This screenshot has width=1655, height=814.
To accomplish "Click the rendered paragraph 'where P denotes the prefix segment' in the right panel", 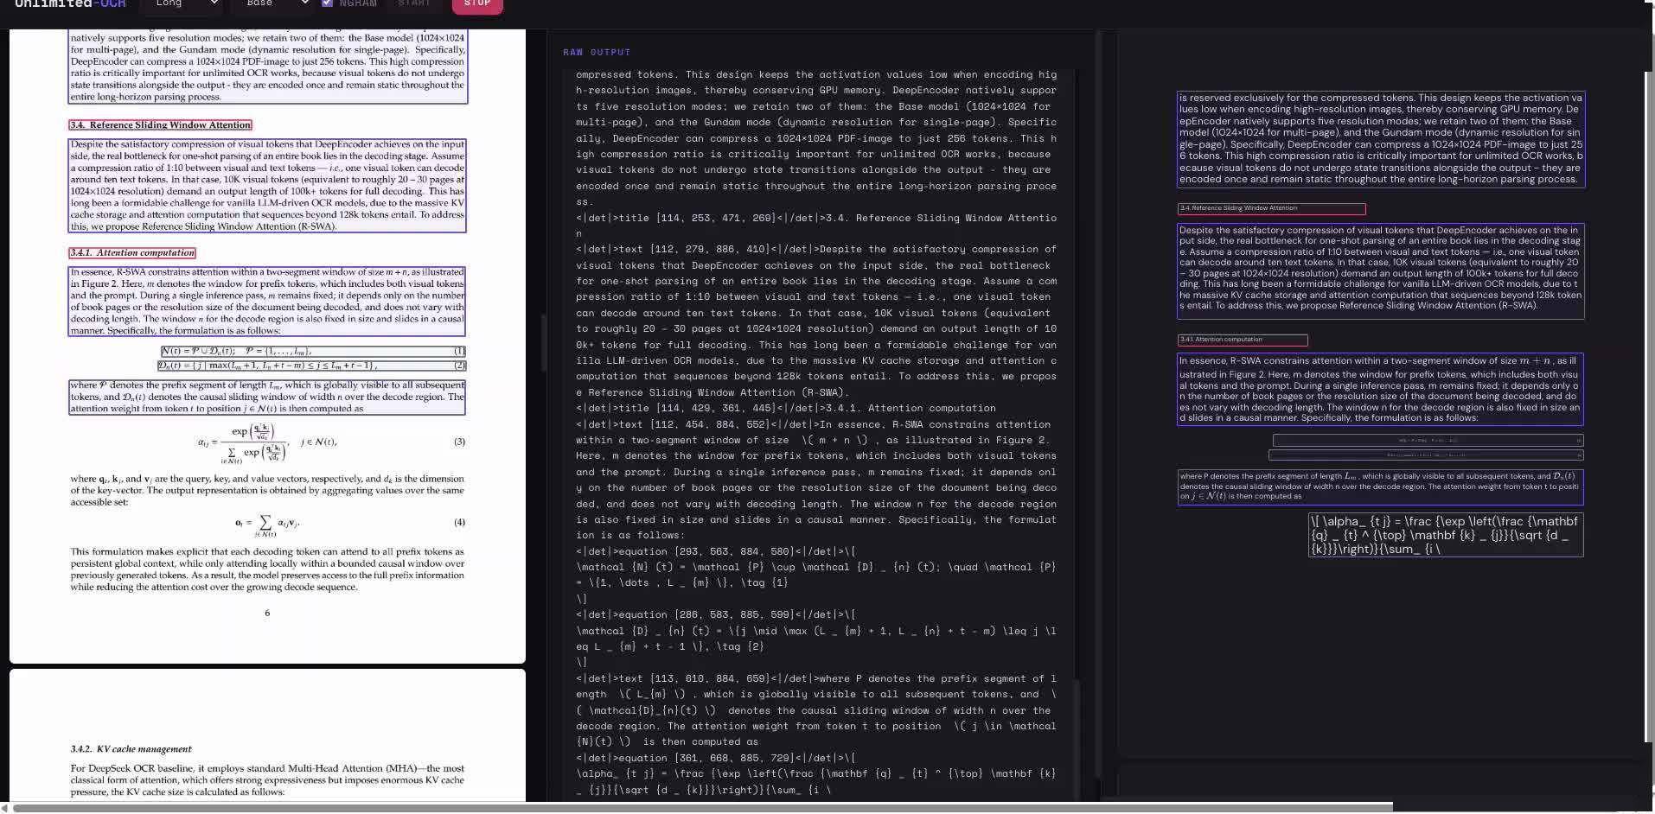I will (x=1380, y=486).
